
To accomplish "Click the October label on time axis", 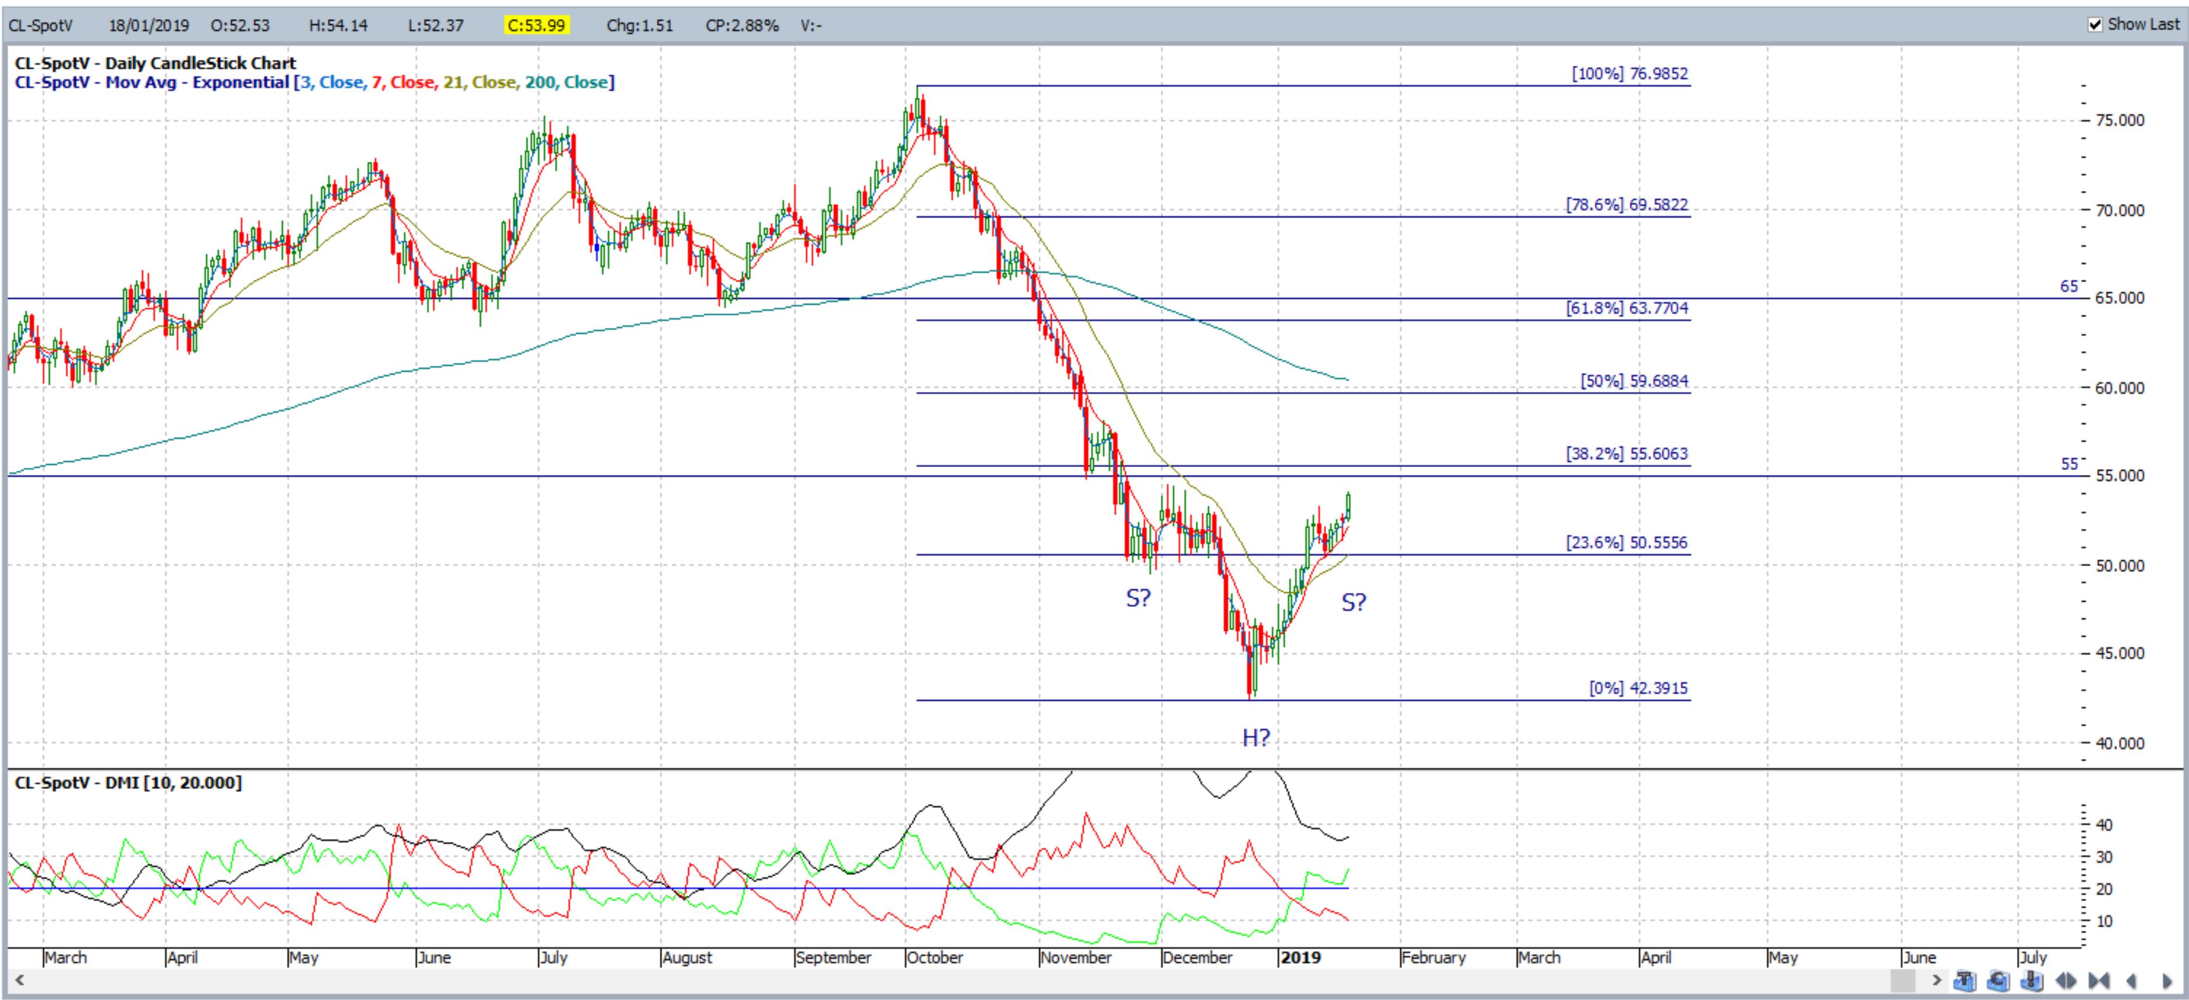I will click(x=935, y=957).
